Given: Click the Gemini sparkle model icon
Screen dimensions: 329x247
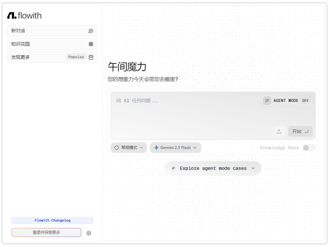Looking at the screenshot, I should point(156,148).
